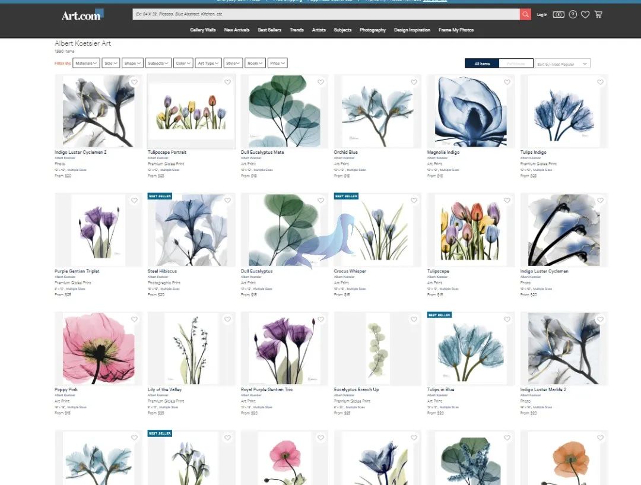Favorite Dull Eucalyptus Mate with heart icon
This screenshot has height=485, width=641.
(x=320, y=82)
